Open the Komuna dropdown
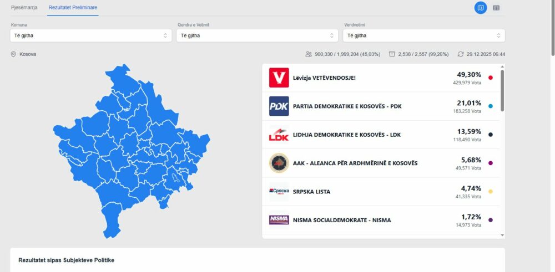This screenshot has height=272, width=555. click(x=91, y=35)
